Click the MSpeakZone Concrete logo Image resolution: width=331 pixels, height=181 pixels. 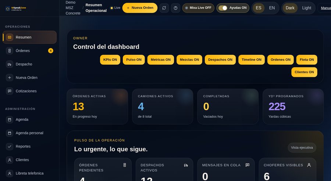click(x=15, y=8)
